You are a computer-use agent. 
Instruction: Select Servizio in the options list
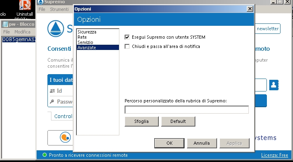click(85, 42)
